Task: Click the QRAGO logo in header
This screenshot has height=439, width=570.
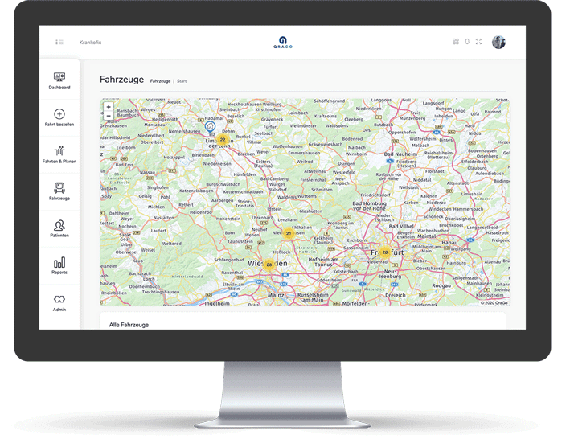Action: click(283, 42)
